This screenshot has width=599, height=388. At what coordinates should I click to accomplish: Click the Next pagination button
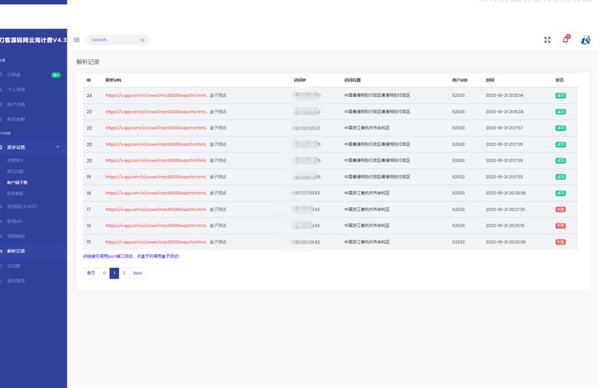[137, 273]
